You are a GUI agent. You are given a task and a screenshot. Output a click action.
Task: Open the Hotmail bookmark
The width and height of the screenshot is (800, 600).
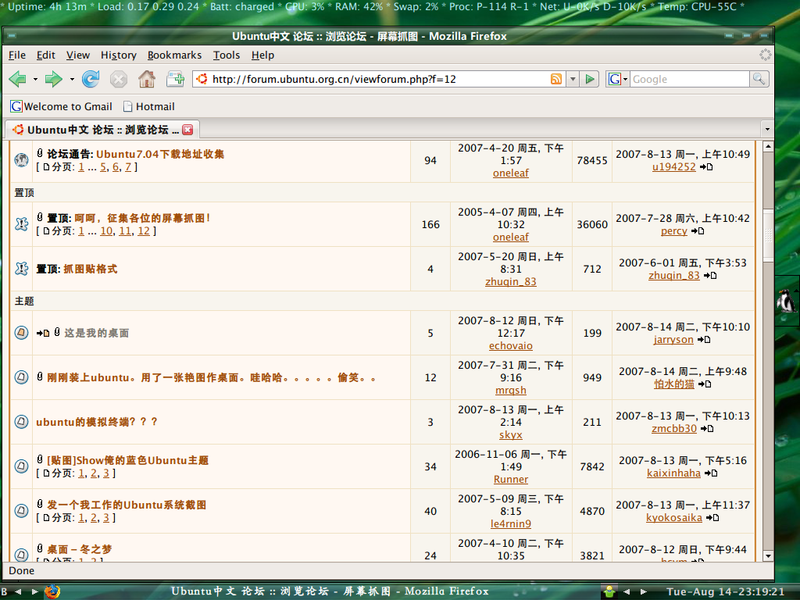point(149,106)
